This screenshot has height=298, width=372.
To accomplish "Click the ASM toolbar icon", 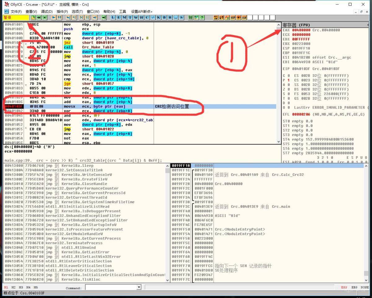I will (244, 17).
